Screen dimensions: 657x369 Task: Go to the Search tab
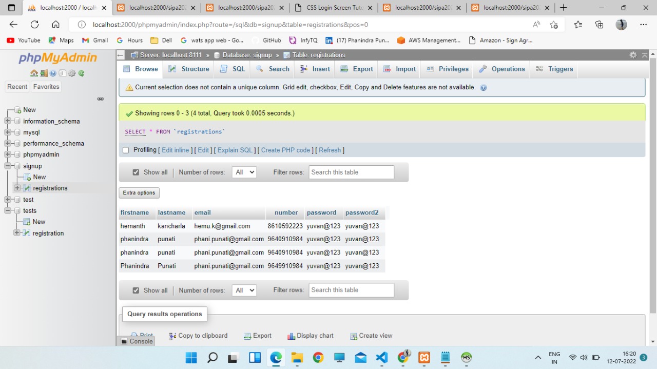point(273,69)
